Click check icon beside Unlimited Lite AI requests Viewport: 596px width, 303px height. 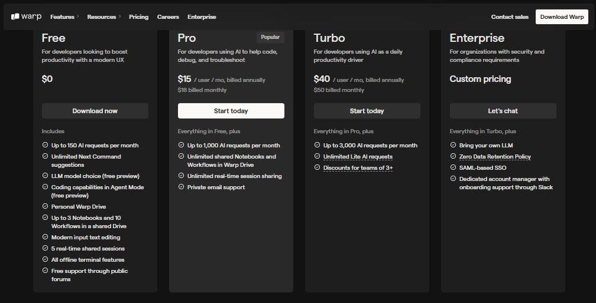318,156
